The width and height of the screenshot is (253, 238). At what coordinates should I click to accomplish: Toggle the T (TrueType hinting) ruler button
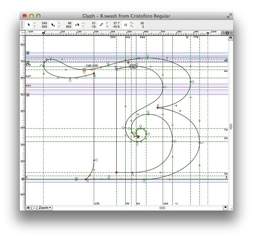click(x=223, y=33)
